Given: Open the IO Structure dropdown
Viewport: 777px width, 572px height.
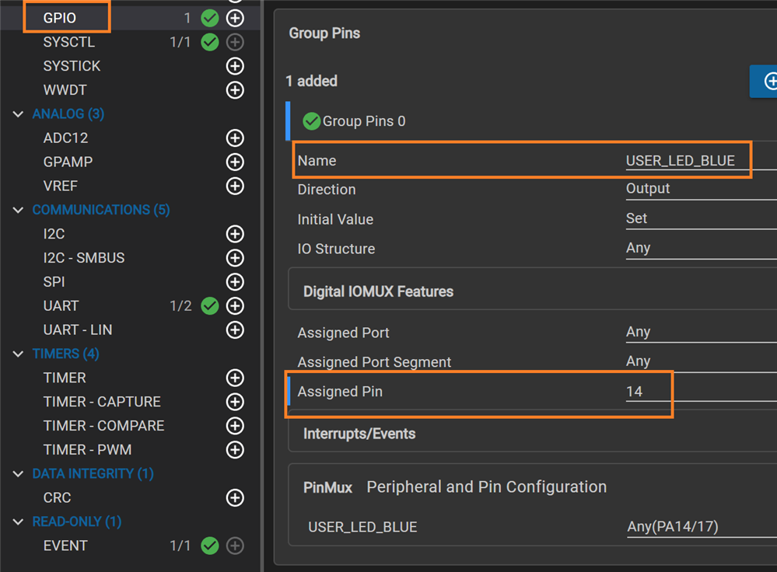Looking at the screenshot, I should [x=702, y=248].
